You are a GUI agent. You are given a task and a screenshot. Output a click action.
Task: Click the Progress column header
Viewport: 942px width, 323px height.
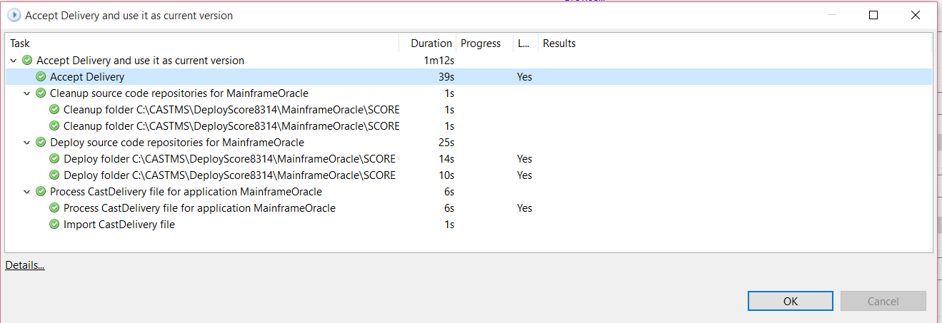click(480, 43)
